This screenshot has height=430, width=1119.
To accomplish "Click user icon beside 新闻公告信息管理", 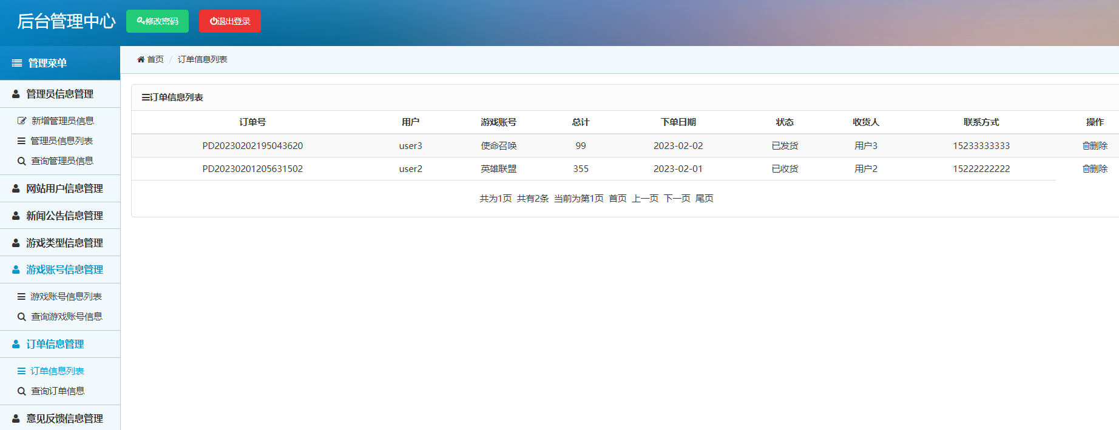I will coord(16,216).
